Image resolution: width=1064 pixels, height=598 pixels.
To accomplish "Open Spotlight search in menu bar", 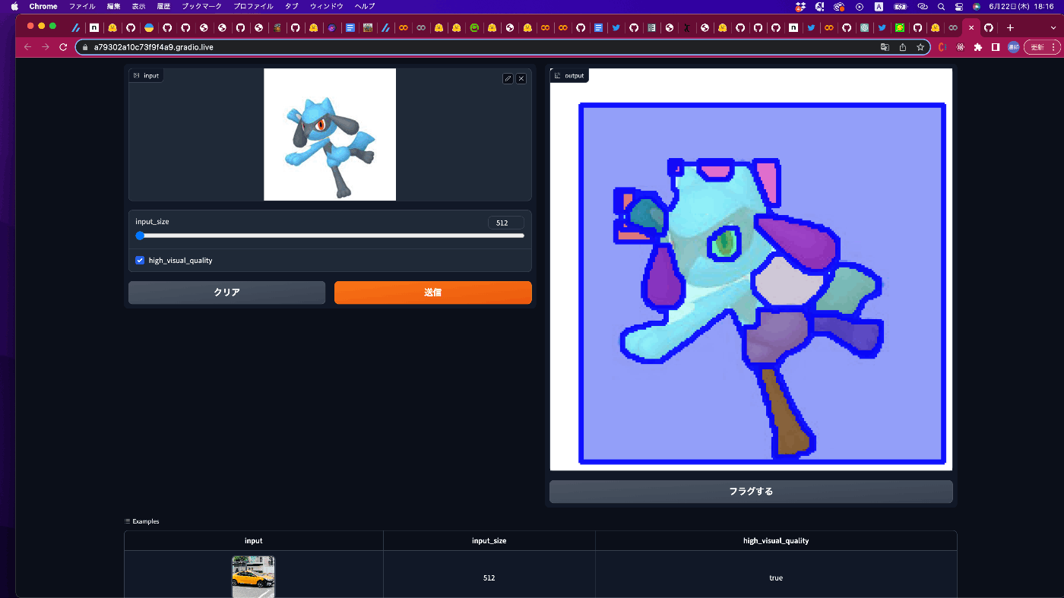I will coord(941,7).
